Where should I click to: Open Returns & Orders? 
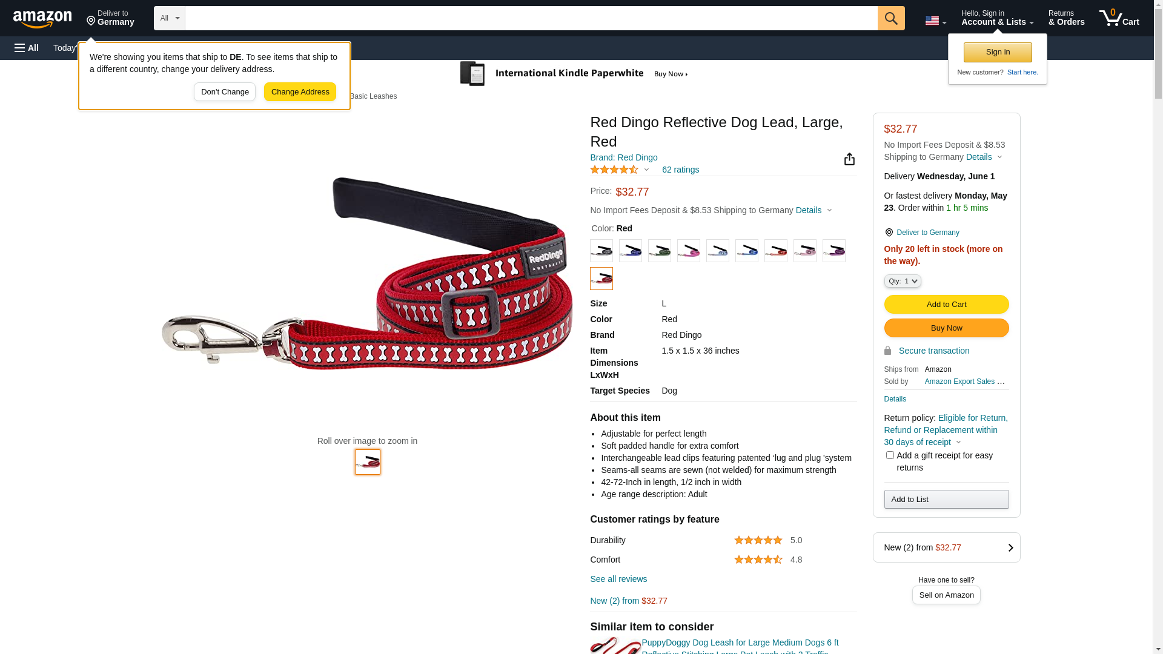[1066, 18]
